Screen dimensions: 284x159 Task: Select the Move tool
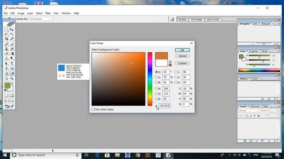click(12, 30)
